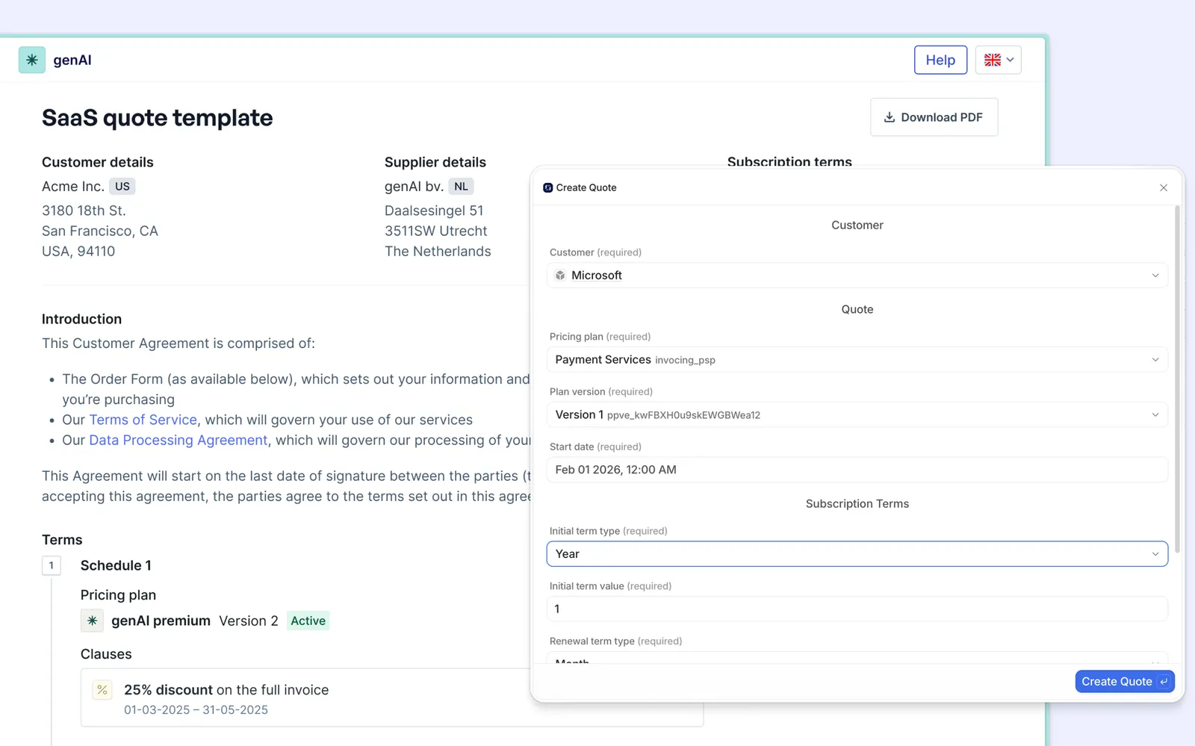The width and height of the screenshot is (1195, 746).
Task: Click the Schedule 1 number badge
Action: (x=51, y=565)
